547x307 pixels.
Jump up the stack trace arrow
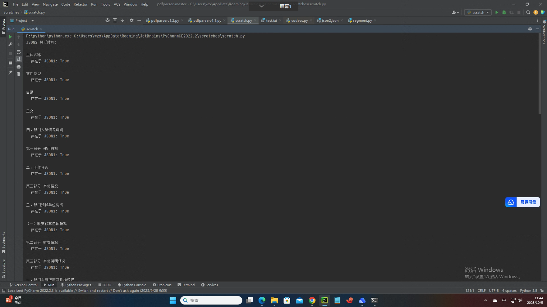pos(19,37)
